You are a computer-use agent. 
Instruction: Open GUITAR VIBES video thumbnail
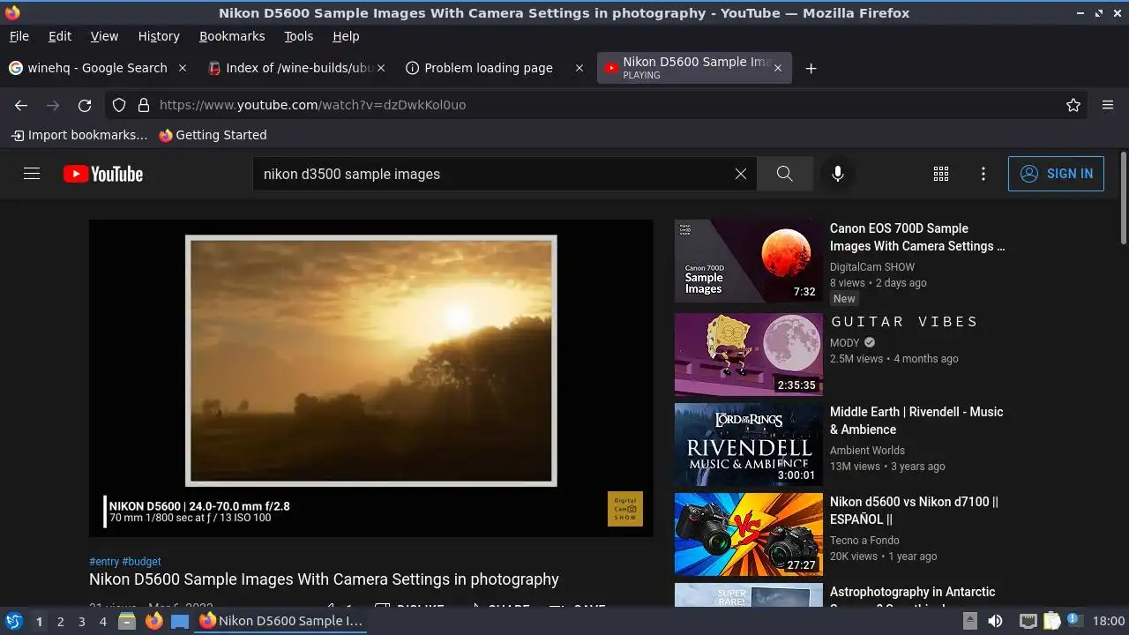(748, 355)
